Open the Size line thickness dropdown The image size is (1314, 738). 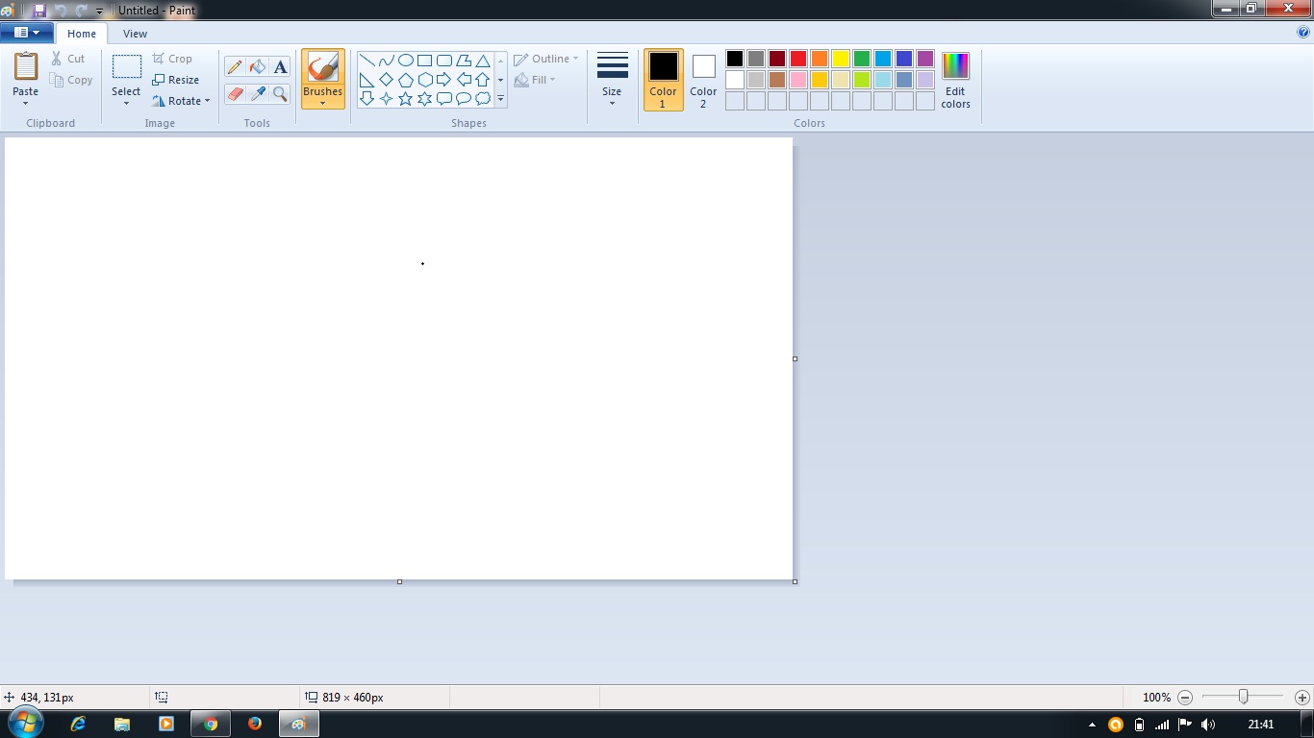(612, 80)
